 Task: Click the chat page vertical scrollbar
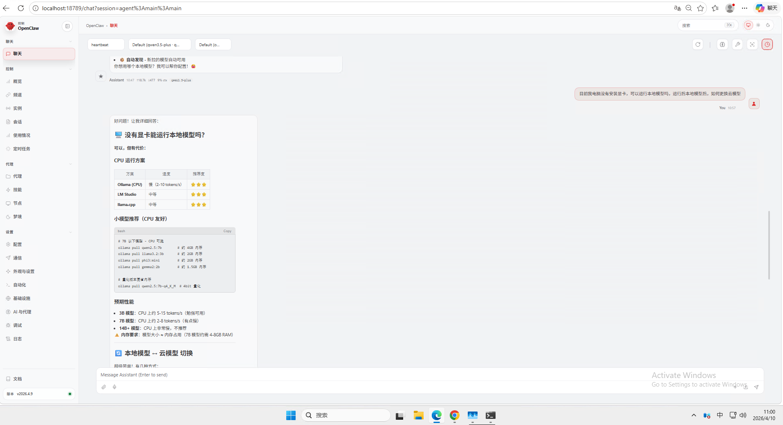[x=769, y=245]
